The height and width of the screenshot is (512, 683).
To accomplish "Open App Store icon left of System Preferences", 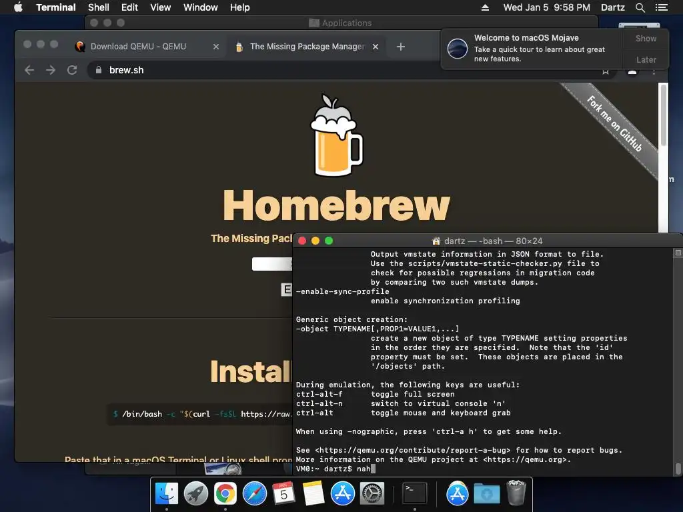I will [342, 494].
